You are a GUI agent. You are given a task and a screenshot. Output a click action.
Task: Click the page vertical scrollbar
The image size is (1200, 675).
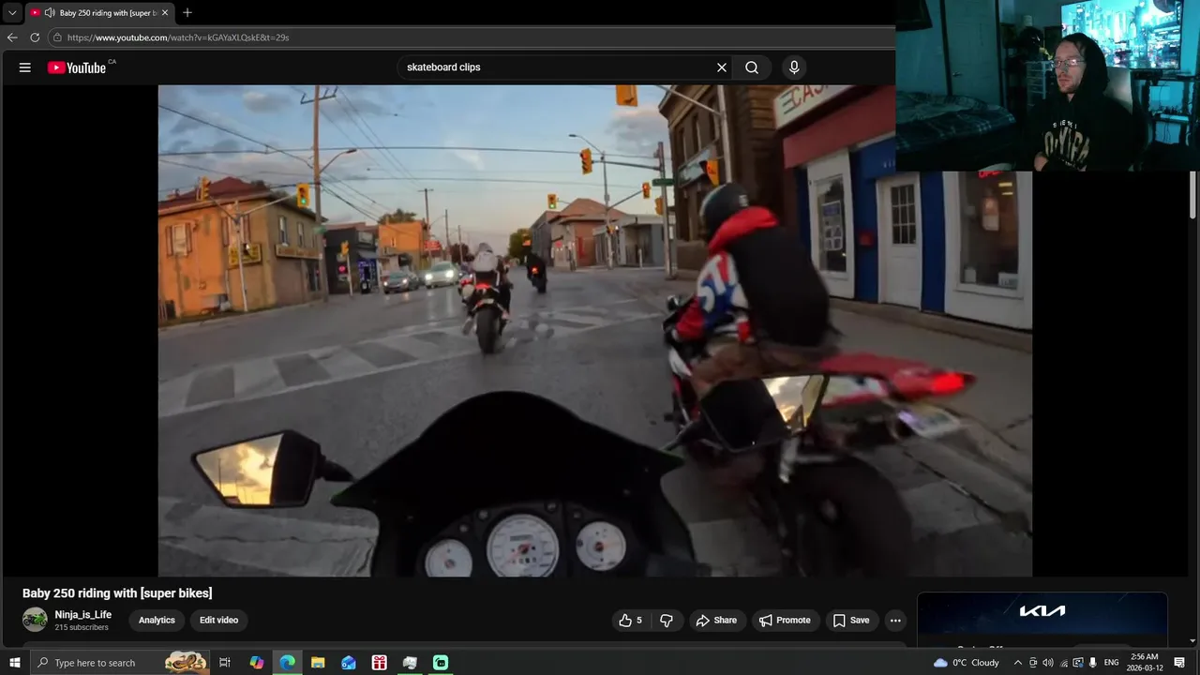1192,196
